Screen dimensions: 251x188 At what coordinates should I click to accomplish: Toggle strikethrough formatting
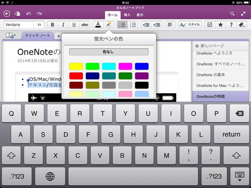85,25
